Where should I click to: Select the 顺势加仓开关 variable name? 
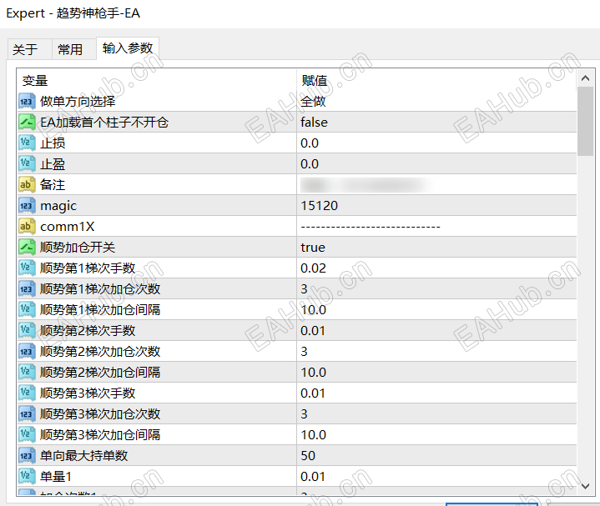click(x=78, y=248)
